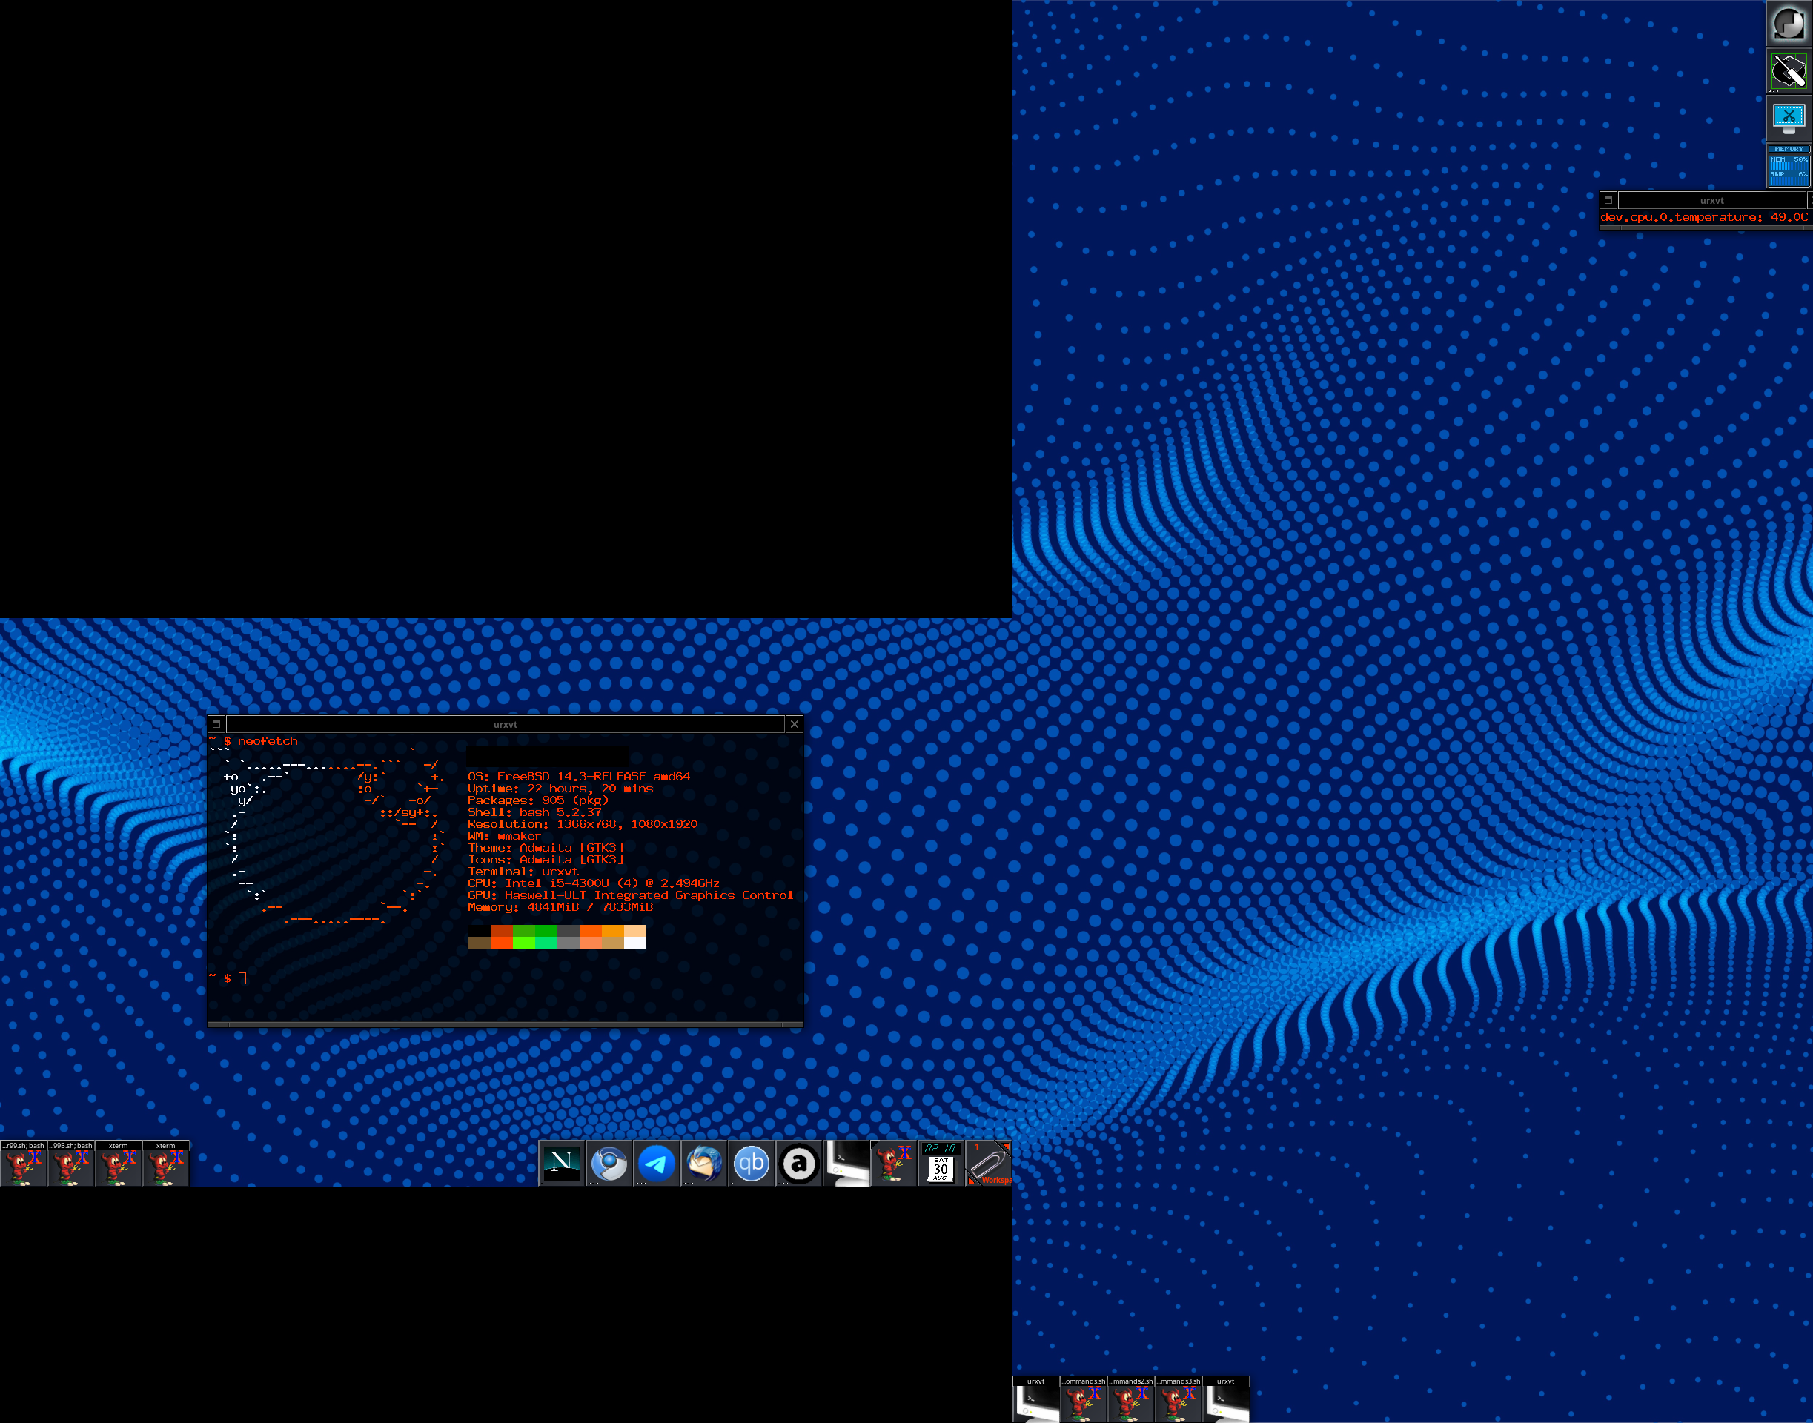1813x1423 pixels.
Task: Click 'CPU: Intel i5-4300U' line
Action: pyautogui.click(x=593, y=883)
